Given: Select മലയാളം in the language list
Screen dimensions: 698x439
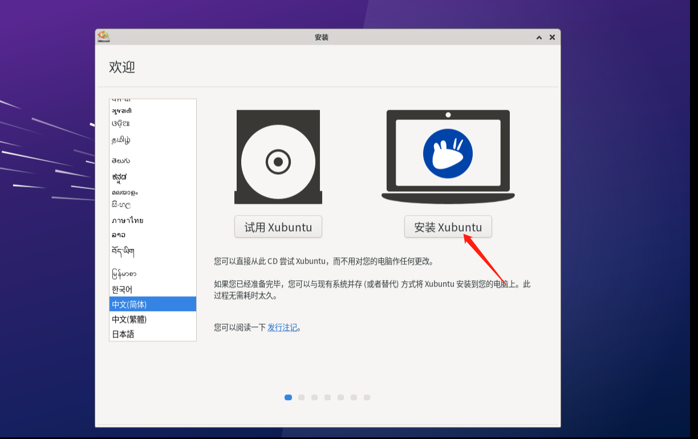Looking at the screenshot, I should click(125, 192).
